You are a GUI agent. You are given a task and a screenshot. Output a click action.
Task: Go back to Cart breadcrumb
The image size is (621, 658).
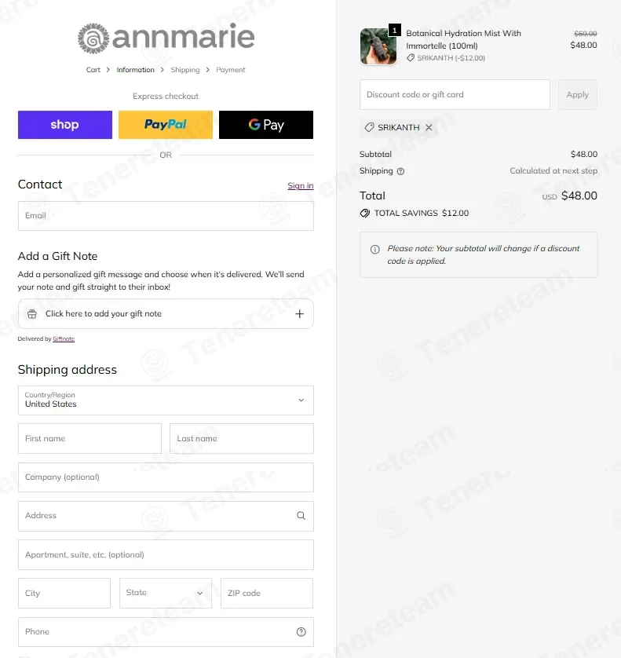(x=93, y=70)
